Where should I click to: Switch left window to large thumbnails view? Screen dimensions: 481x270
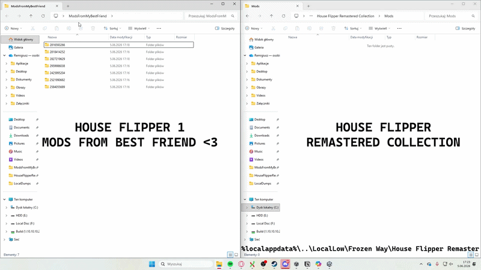coord(236,254)
